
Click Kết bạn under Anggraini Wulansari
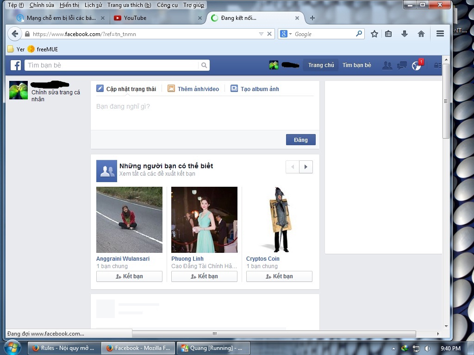[x=129, y=276]
